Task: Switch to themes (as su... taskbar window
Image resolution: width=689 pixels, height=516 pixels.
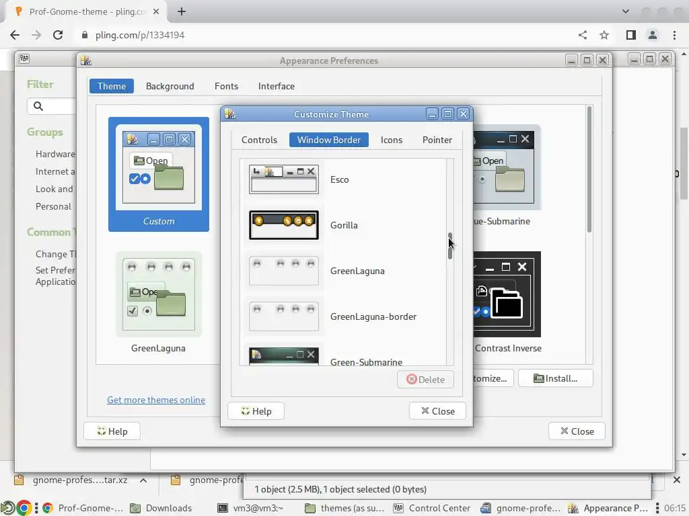Action: 345,508
